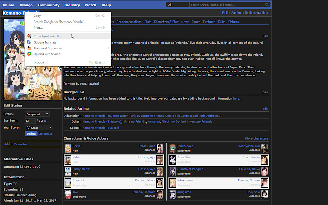Open the Help menu
The height and width of the screenshot is (205, 328).
(107, 5)
